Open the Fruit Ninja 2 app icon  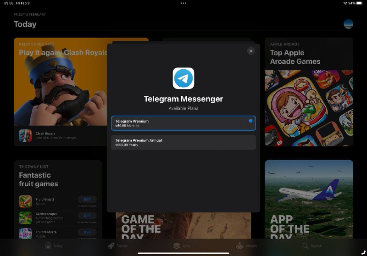25,201
